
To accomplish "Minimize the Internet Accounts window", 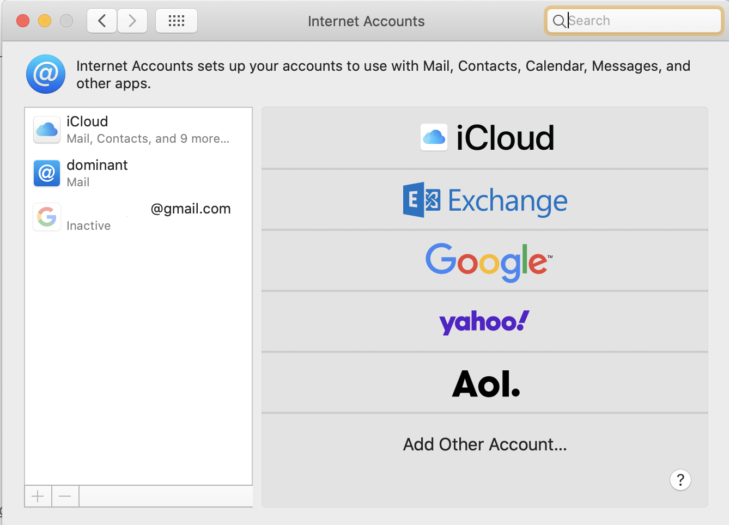I will click(45, 21).
